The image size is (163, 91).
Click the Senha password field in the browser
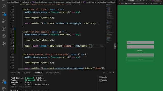click(140, 47)
